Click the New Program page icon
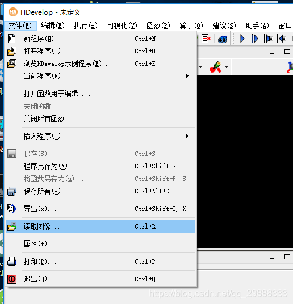Viewport: 293px width, 304px height. click(12, 39)
